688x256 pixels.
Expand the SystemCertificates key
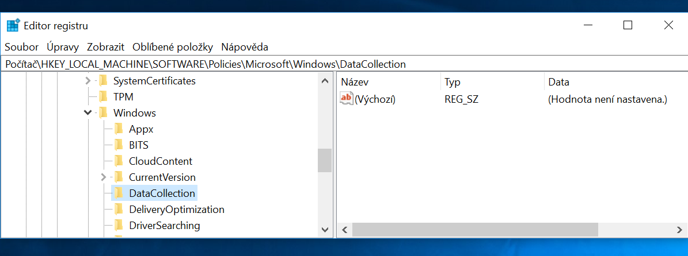tap(88, 81)
